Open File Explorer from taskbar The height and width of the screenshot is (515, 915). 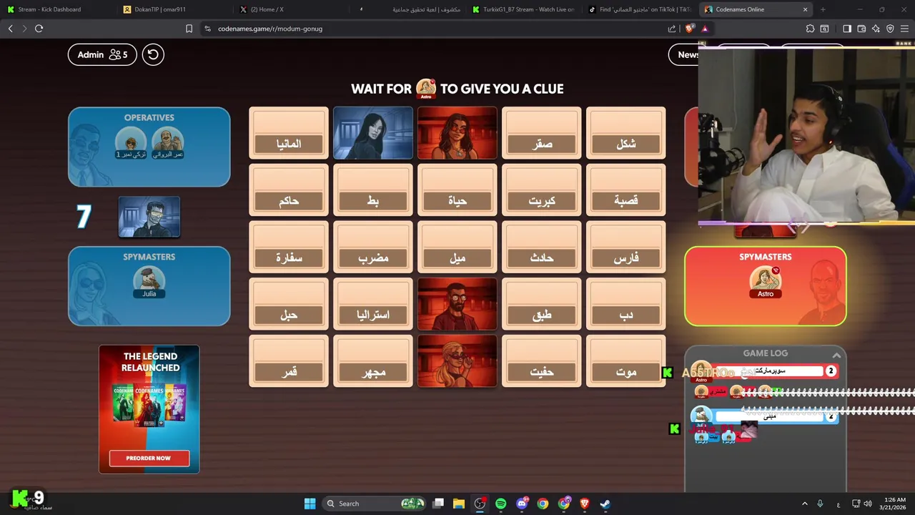(459, 504)
